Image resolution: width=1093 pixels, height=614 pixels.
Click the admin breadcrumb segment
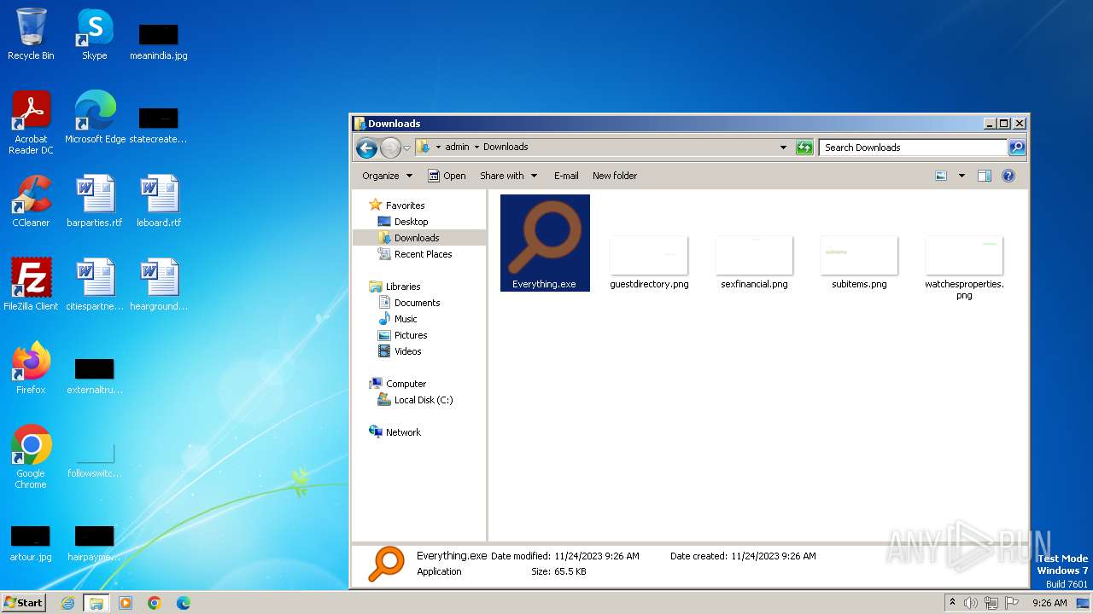coord(457,147)
